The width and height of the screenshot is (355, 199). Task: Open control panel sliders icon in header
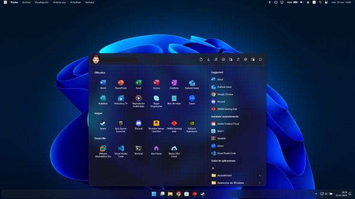238,59
